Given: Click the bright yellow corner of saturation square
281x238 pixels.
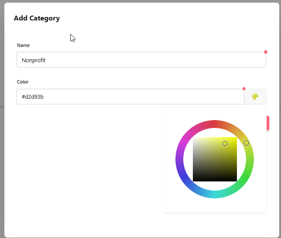Looking at the screenshot, I should (x=236, y=138).
